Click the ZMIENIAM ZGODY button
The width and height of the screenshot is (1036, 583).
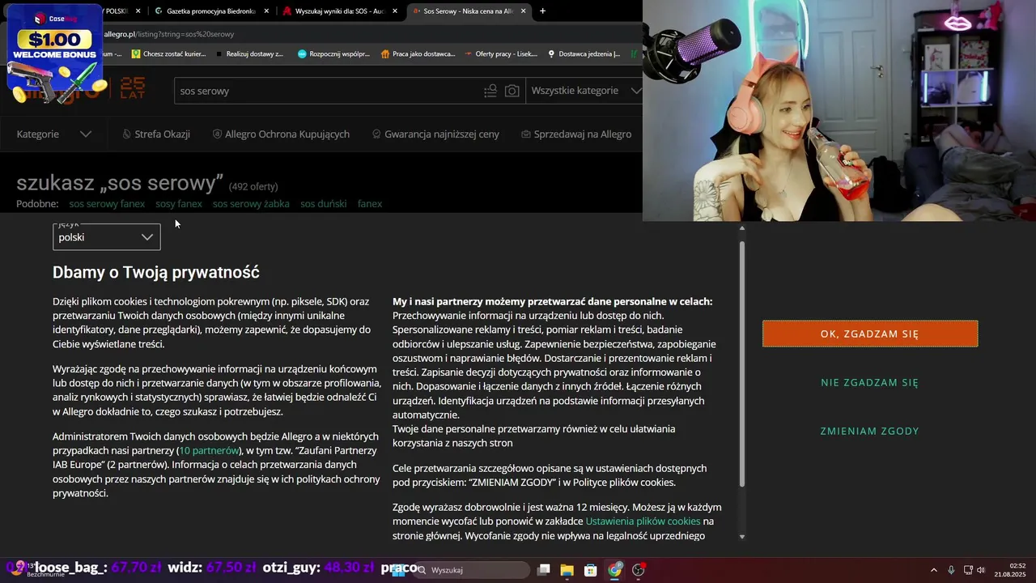[x=870, y=431]
